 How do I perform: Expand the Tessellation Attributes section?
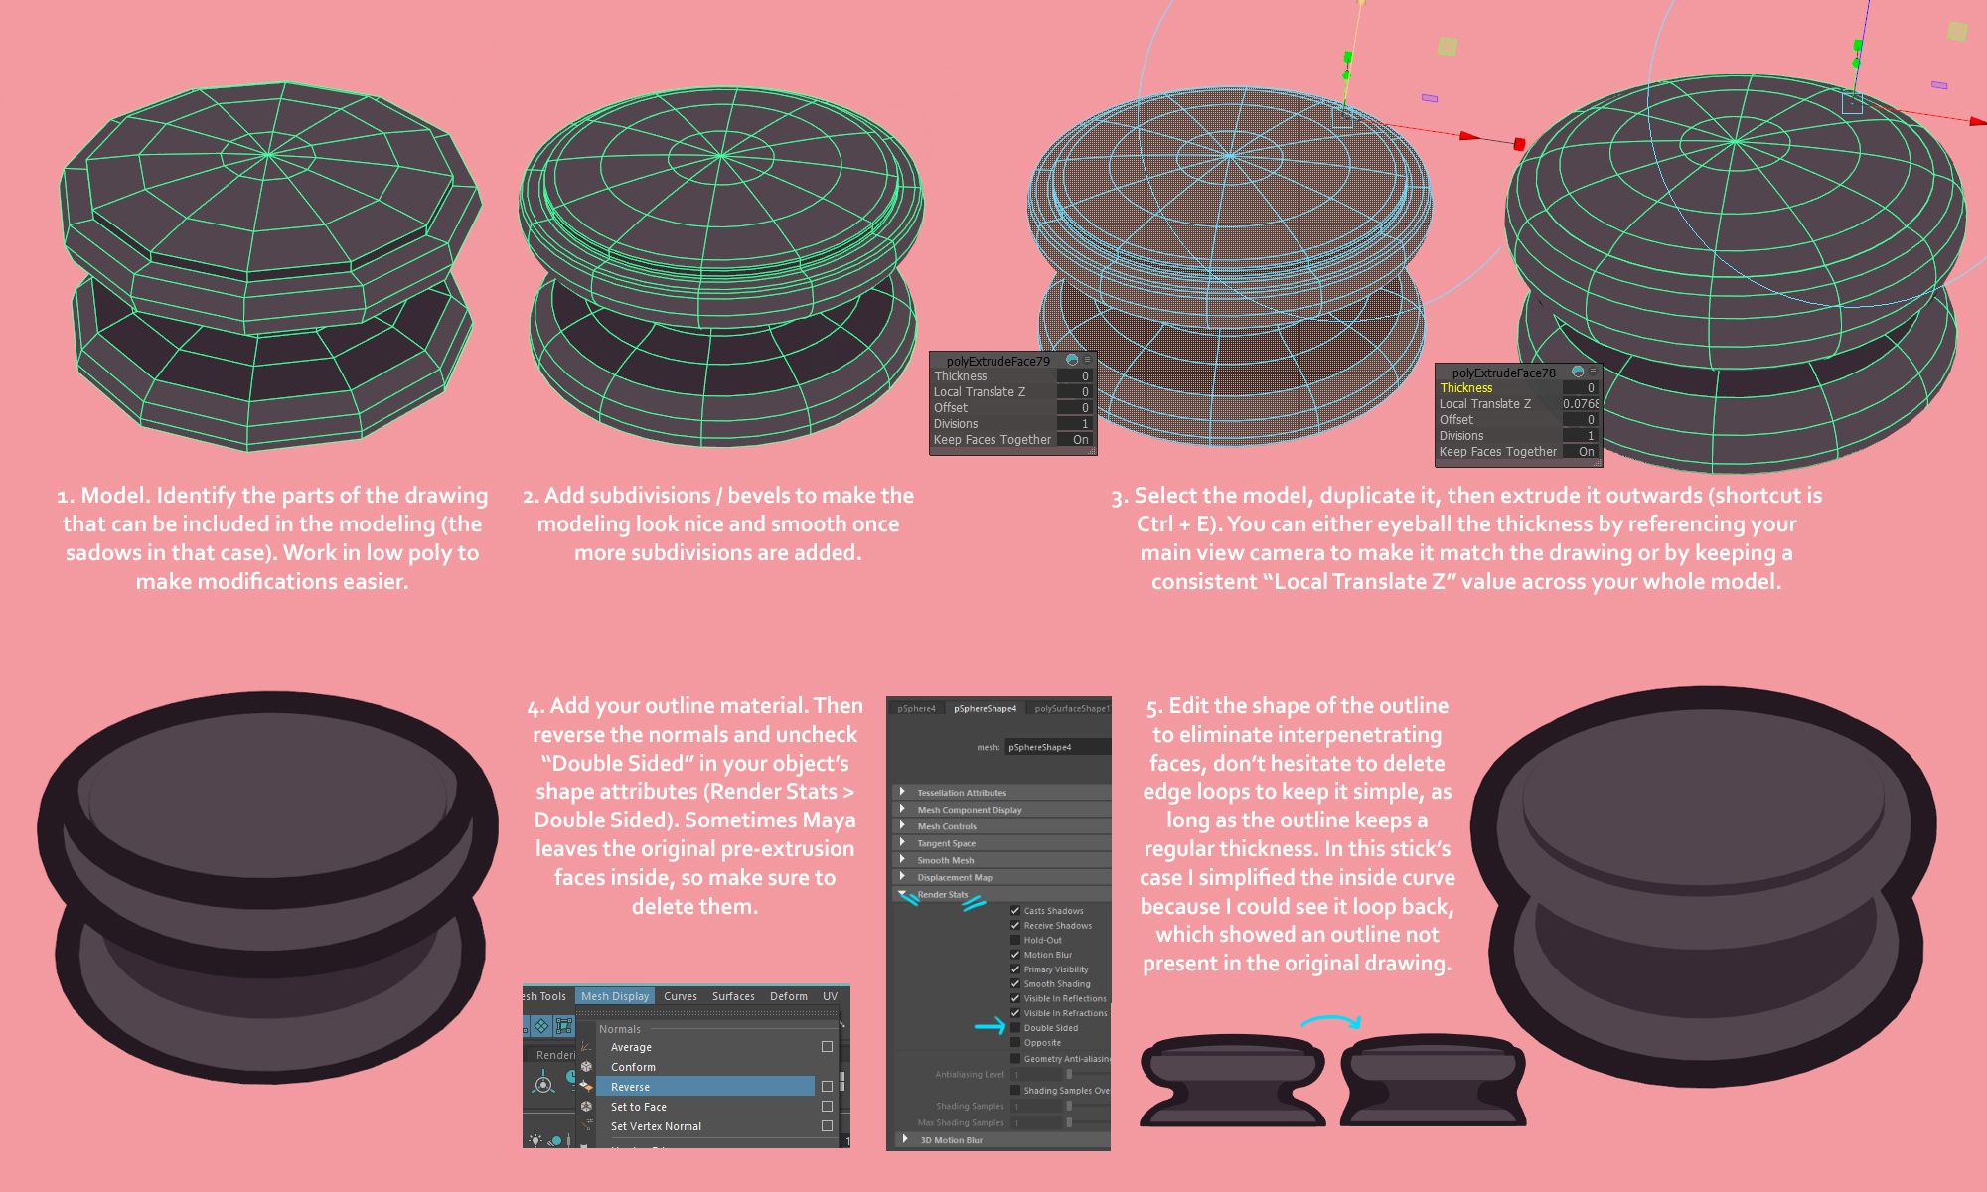pyautogui.click(x=902, y=793)
